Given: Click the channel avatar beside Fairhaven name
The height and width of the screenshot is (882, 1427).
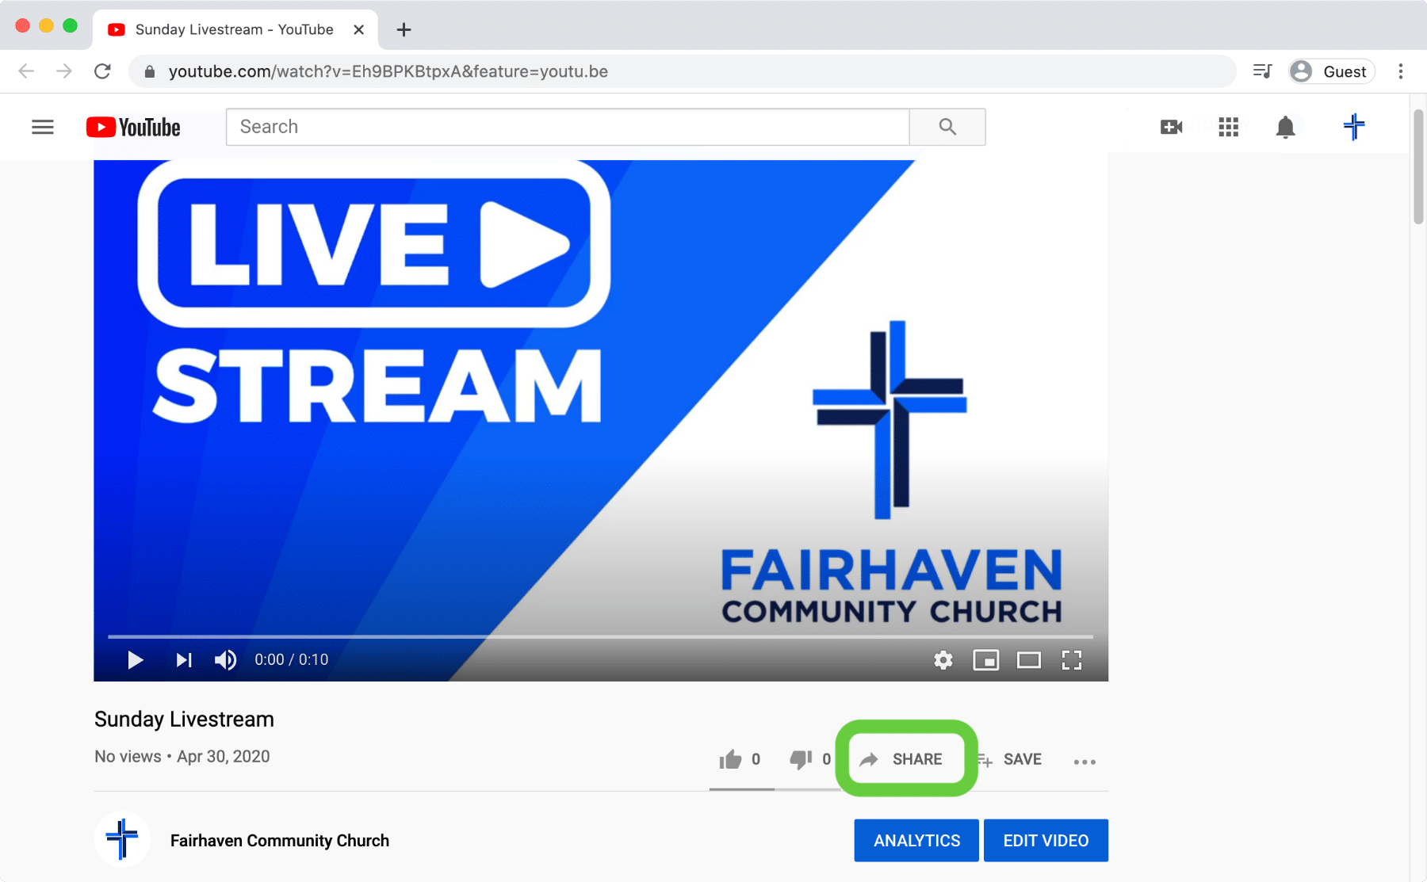Looking at the screenshot, I should (x=122, y=839).
